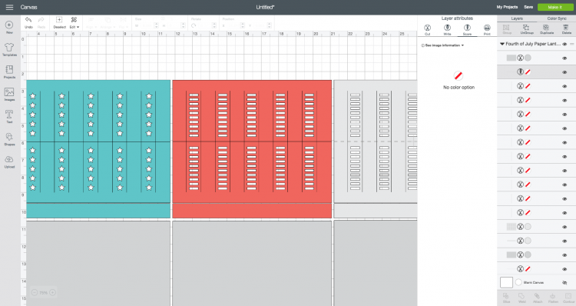Image resolution: width=576 pixels, height=306 pixels.
Task: Hide the thin line cut layer with gray swatch
Action: coord(564,241)
